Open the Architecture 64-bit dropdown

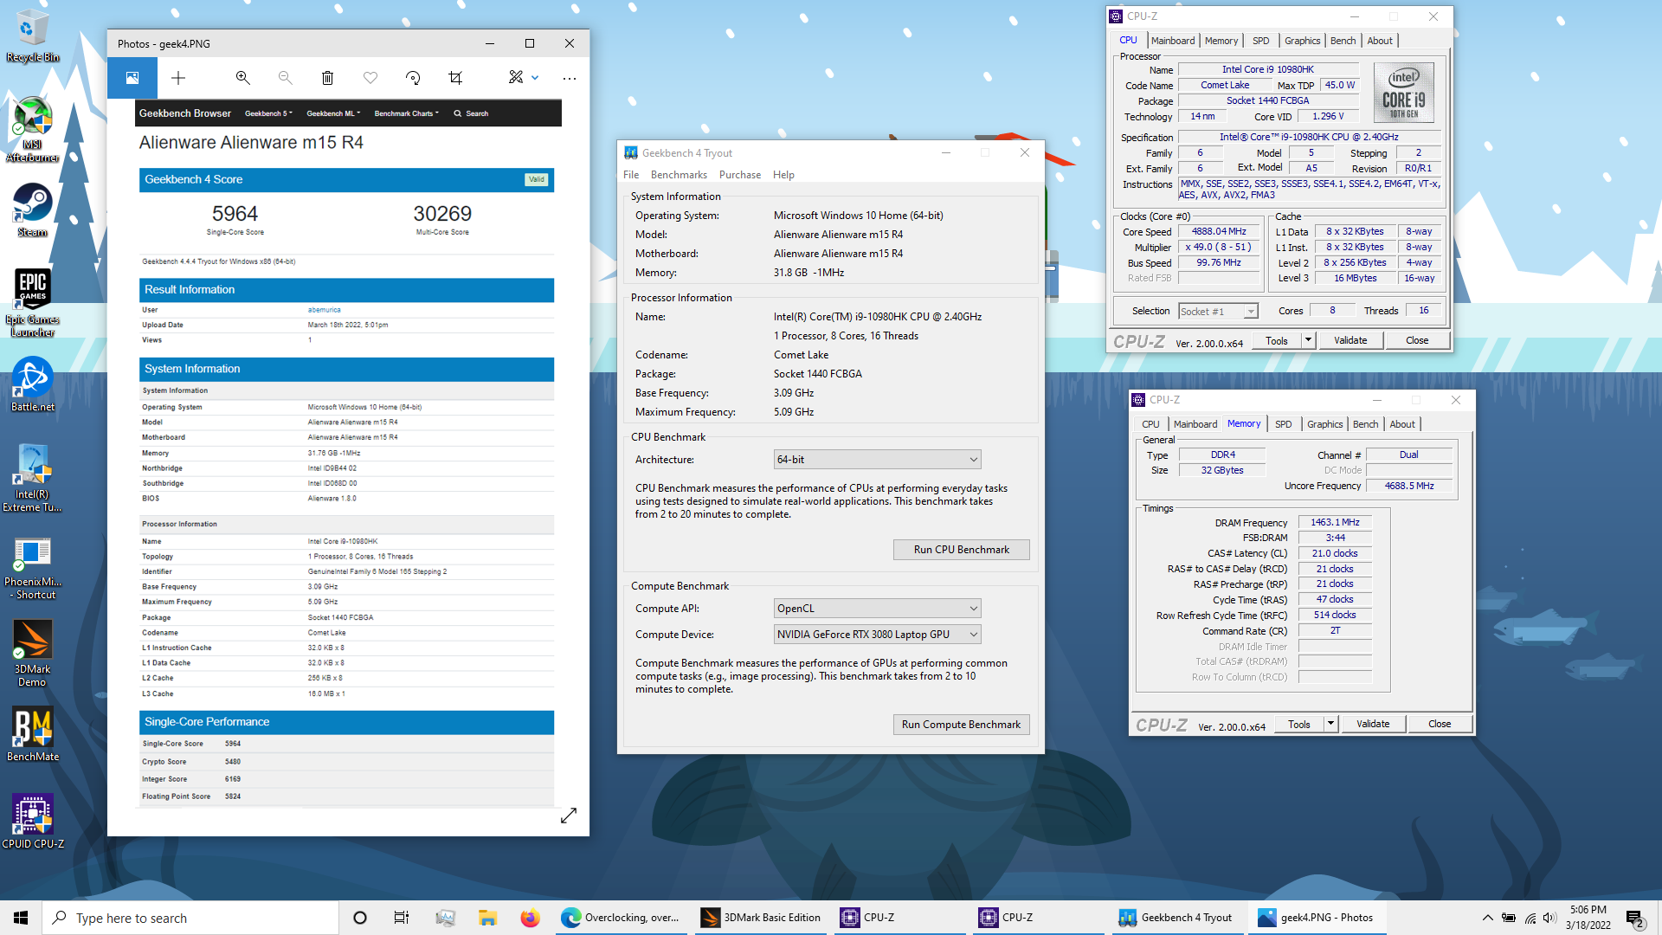click(x=877, y=460)
